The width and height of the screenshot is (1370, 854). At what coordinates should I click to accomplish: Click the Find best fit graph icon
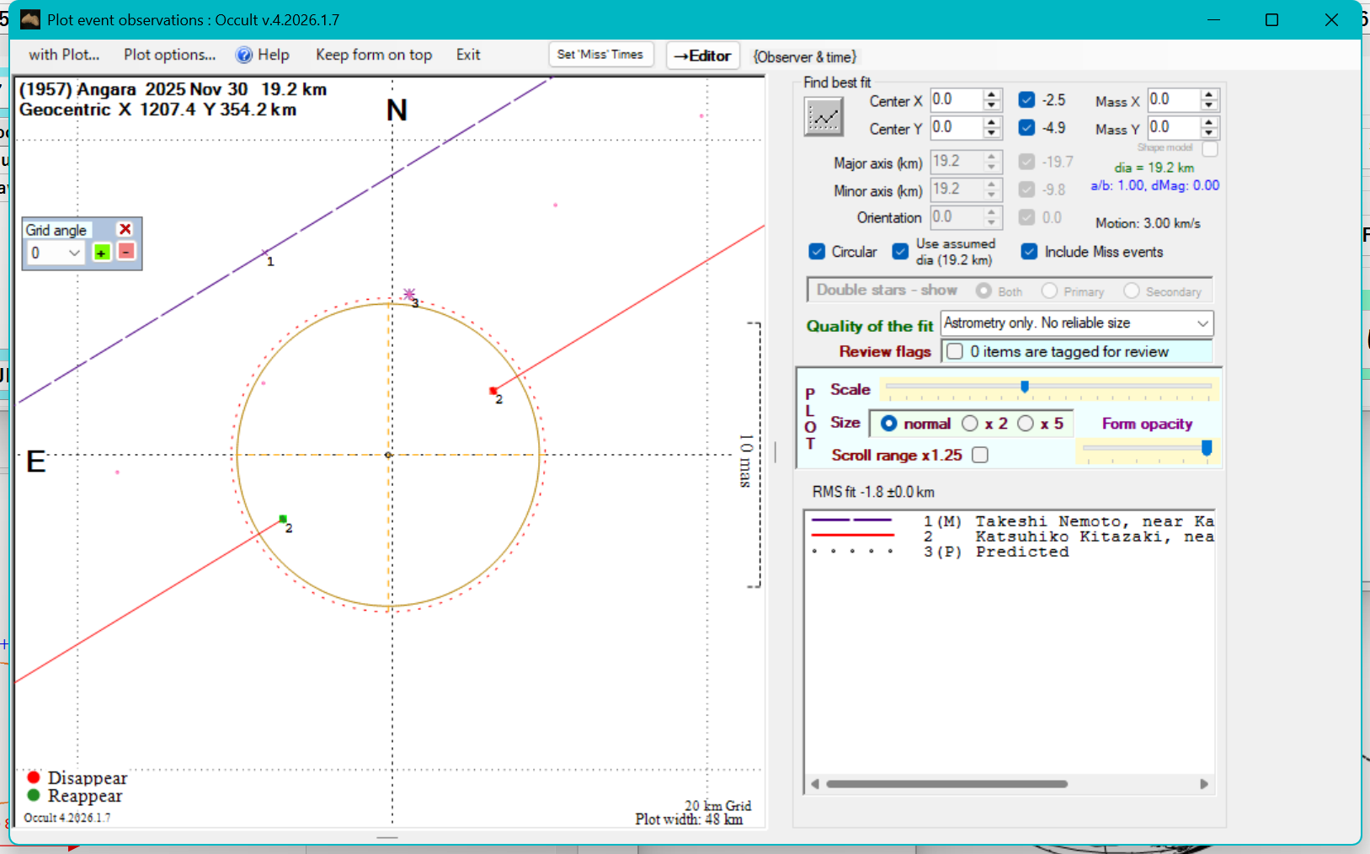pos(823,117)
